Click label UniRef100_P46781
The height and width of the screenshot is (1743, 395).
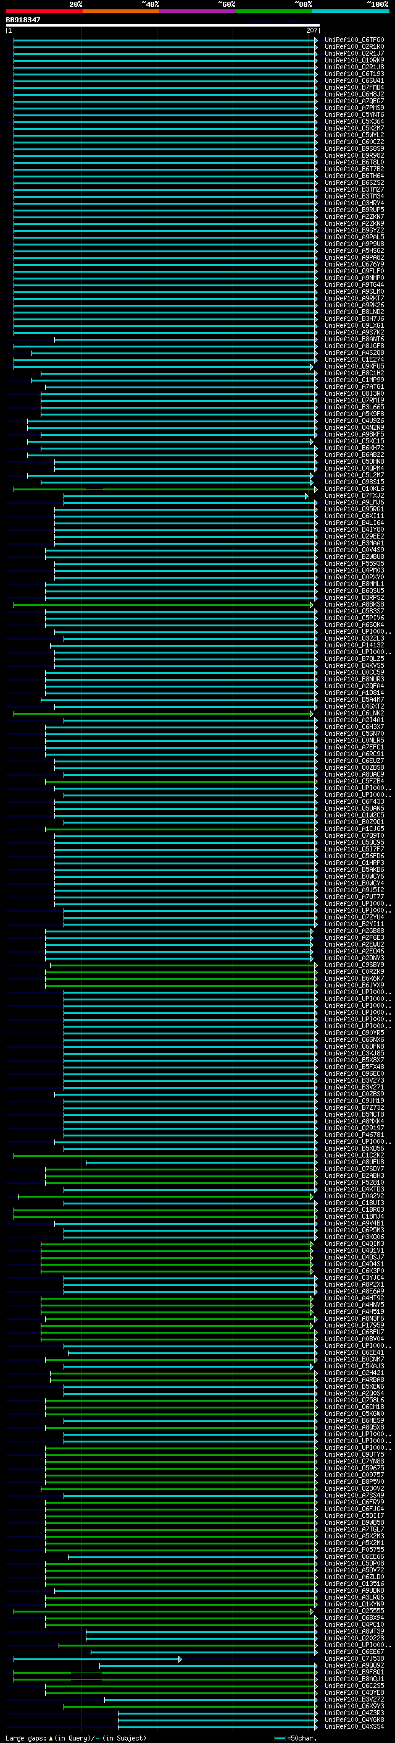click(x=354, y=1135)
